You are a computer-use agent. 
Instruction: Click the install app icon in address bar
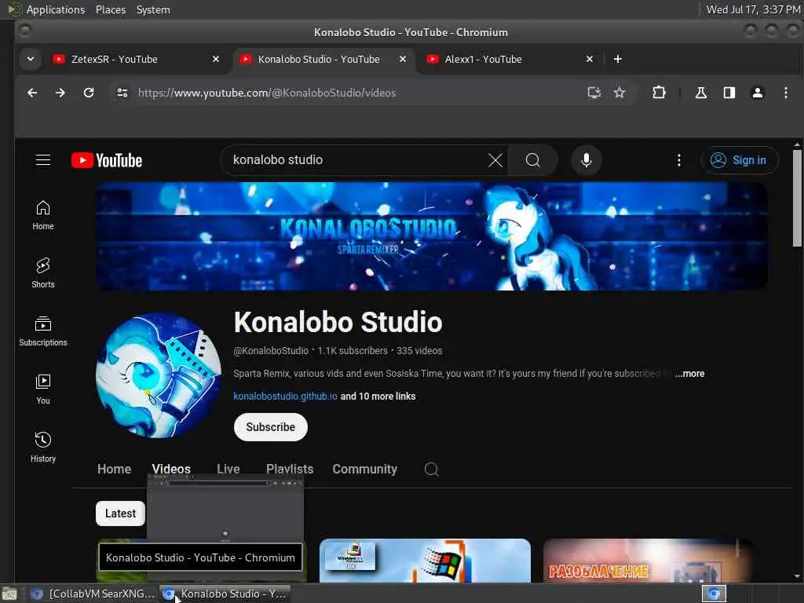[x=594, y=93]
